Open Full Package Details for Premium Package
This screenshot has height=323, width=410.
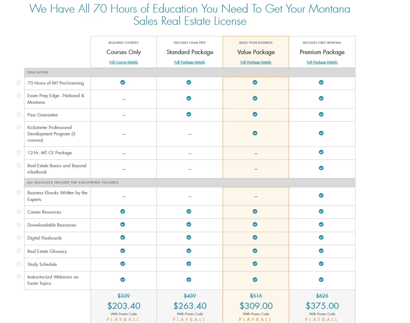click(322, 62)
